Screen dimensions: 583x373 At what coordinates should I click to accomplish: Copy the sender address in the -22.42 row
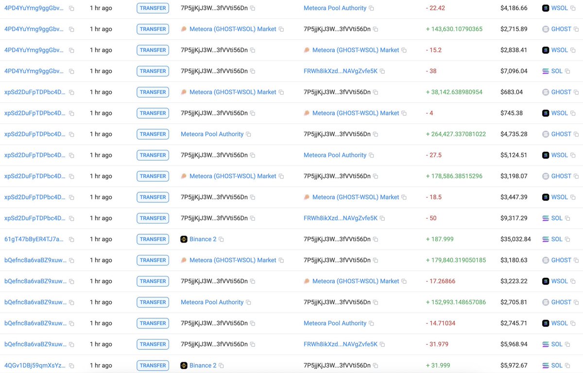[x=253, y=8]
